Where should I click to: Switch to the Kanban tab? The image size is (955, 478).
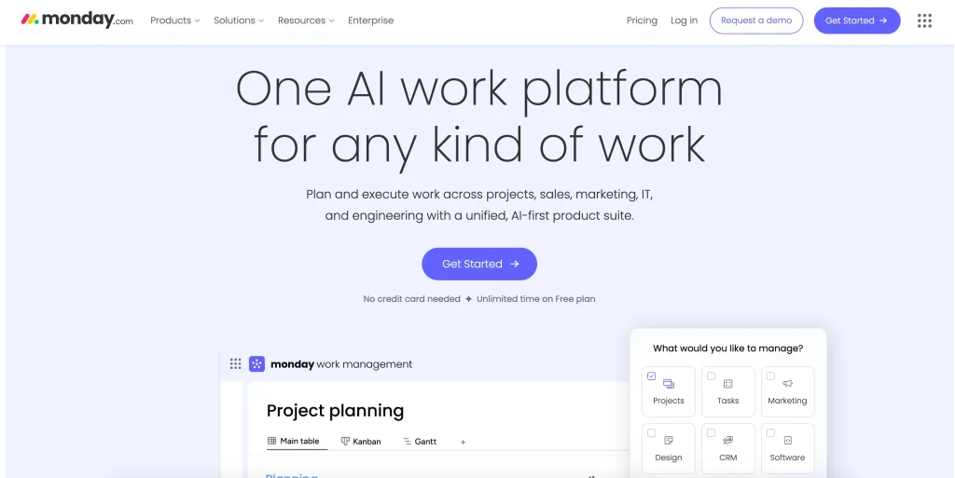point(361,442)
